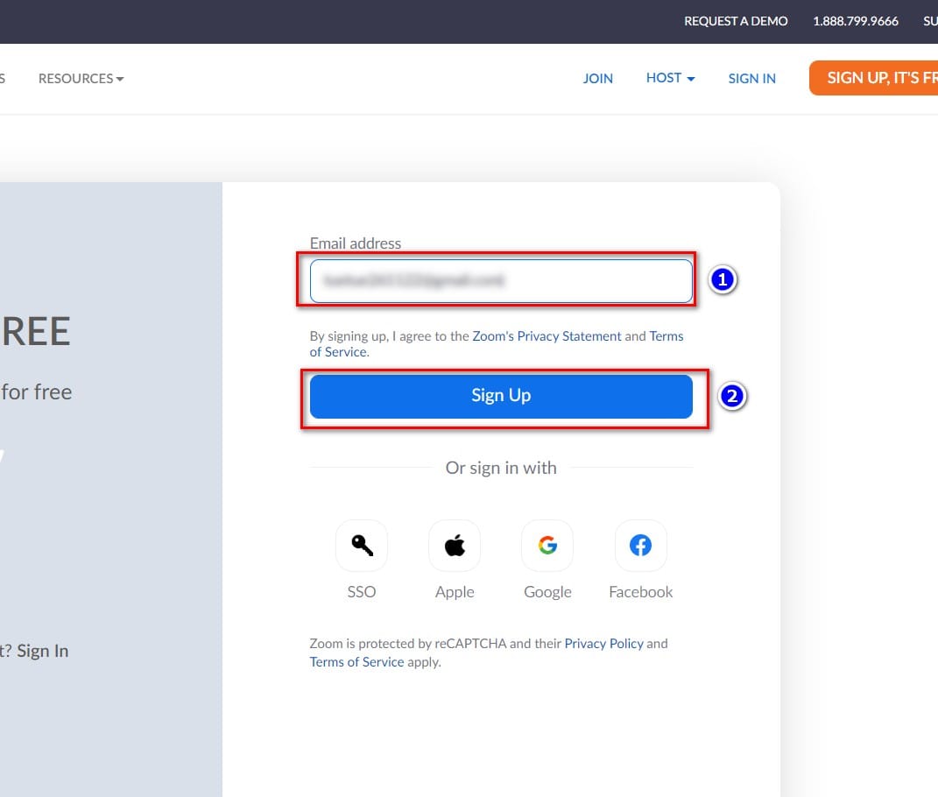Click the Facebook label text
The image size is (938, 797).
point(641,592)
